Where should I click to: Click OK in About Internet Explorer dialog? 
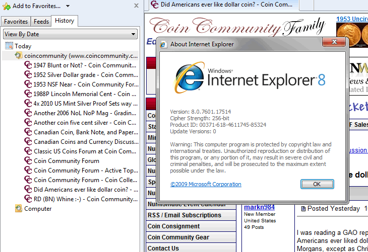(317, 184)
